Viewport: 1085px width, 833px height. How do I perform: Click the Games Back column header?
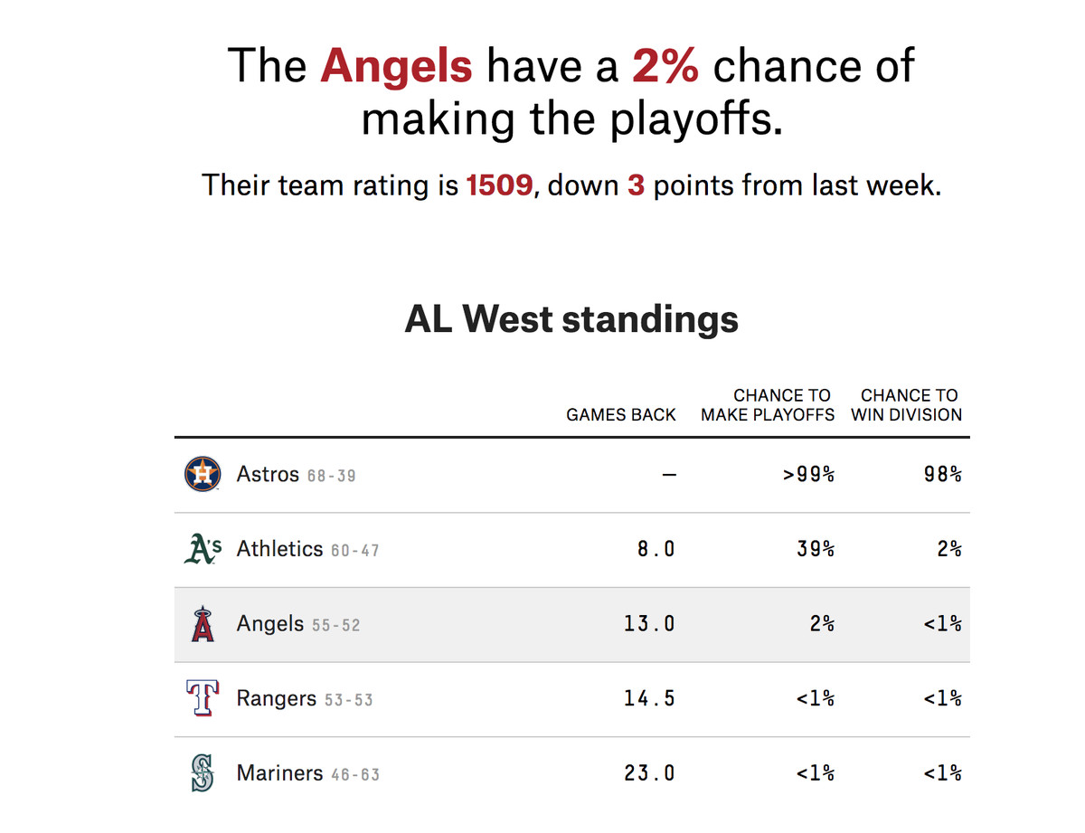click(x=621, y=415)
